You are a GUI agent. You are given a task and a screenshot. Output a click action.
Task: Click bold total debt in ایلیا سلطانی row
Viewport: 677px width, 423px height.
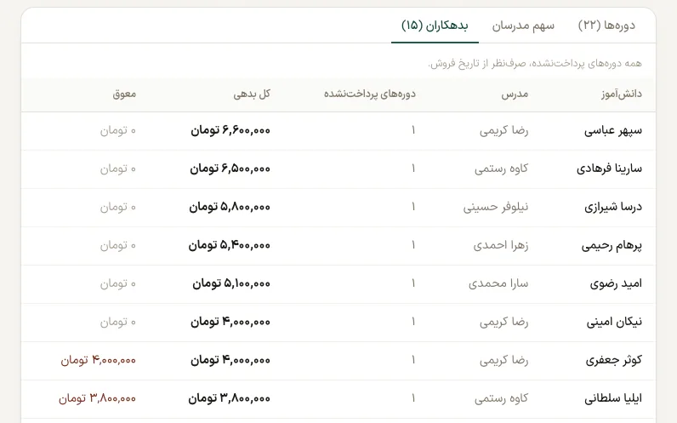(x=230, y=398)
